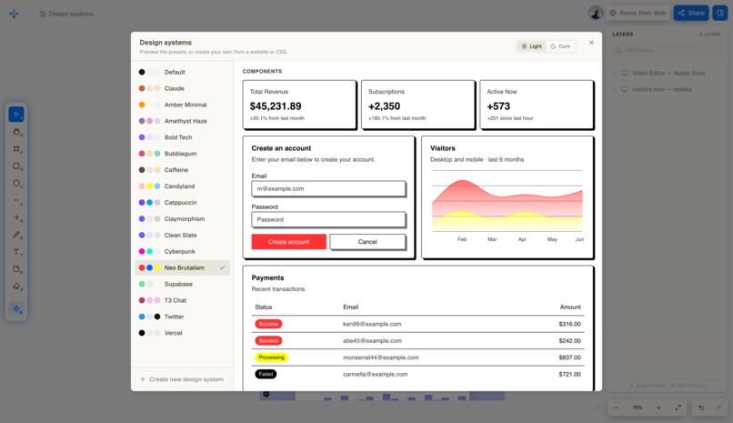Choose the Candyland design system
Image resolution: width=733 pixels, height=423 pixels.
click(x=182, y=186)
